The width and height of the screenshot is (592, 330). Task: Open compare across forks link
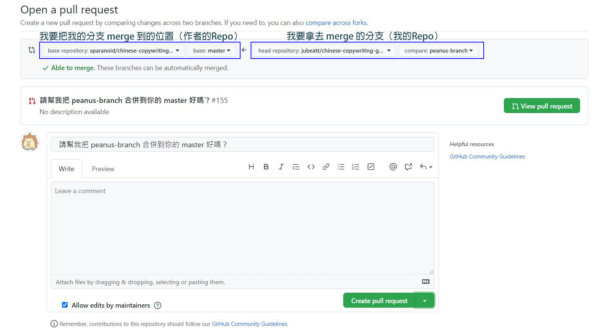pyautogui.click(x=336, y=23)
